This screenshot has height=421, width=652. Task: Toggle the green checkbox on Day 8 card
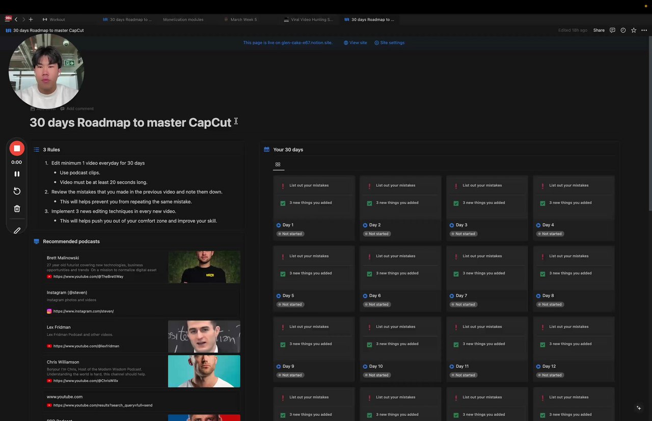coord(542,274)
